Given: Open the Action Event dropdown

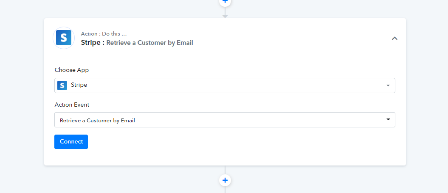Looking at the screenshot, I should [225, 120].
